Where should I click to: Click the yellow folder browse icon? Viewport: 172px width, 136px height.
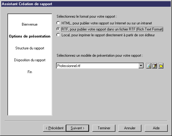161,66
